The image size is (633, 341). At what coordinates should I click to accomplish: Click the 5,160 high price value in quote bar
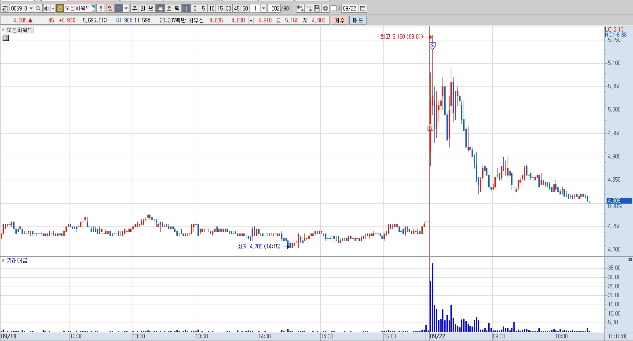[x=292, y=20]
